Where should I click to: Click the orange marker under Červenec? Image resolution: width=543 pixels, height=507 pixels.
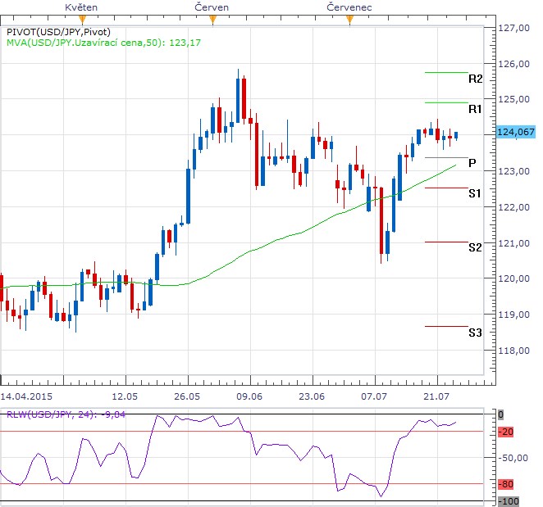pyautogui.click(x=349, y=20)
